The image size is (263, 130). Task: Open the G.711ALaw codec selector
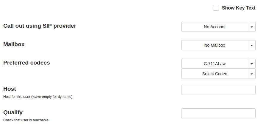pyautogui.click(x=215, y=64)
